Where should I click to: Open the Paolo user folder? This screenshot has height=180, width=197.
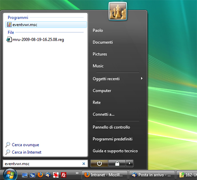(x=98, y=30)
